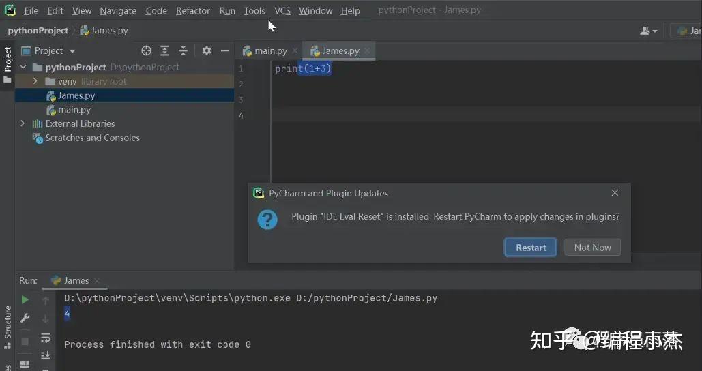Screen dimensions: 702x371
Task: Open the run configuration dropdown at top right
Action: (x=688, y=31)
